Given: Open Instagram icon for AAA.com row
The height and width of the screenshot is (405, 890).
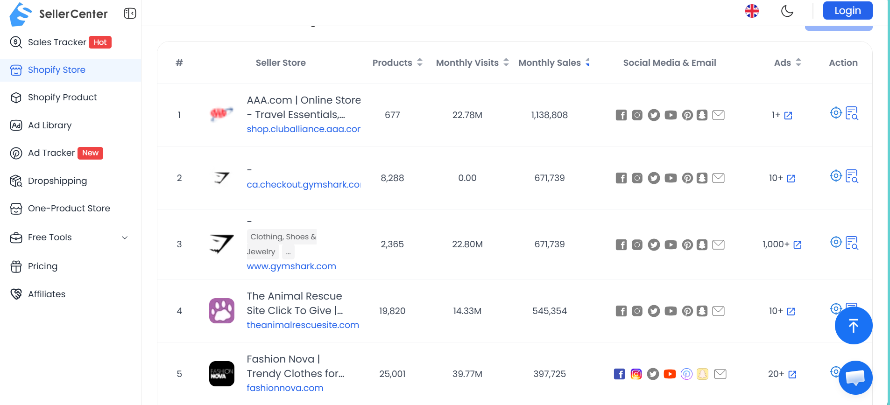Looking at the screenshot, I should [x=637, y=115].
